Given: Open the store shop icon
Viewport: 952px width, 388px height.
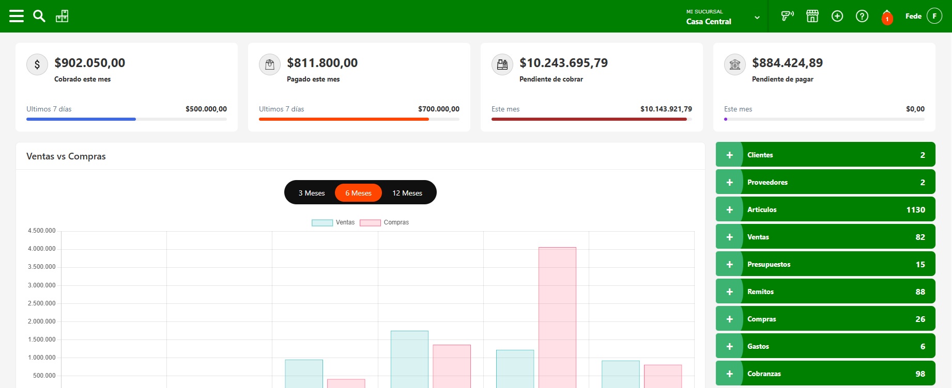Looking at the screenshot, I should pyautogui.click(x=812, y=16).
